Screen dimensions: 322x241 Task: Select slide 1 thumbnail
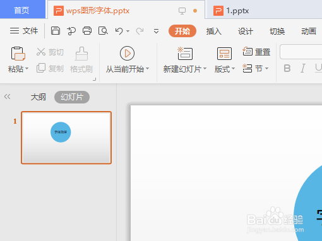66,138
